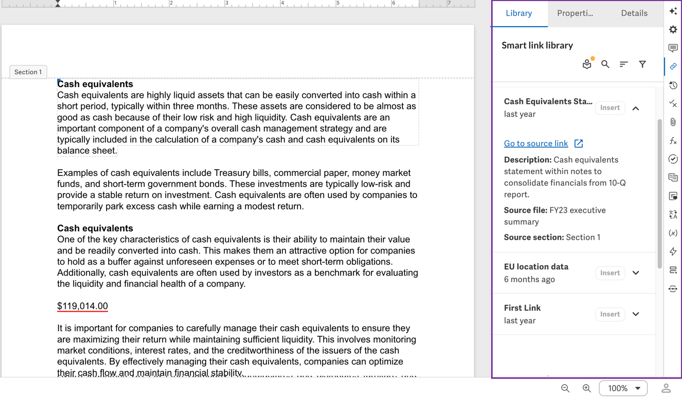Image resolution: width=682 pixels, height=397 pixels.
Task: Click the First Link title
Action: [x=522, y=308]
